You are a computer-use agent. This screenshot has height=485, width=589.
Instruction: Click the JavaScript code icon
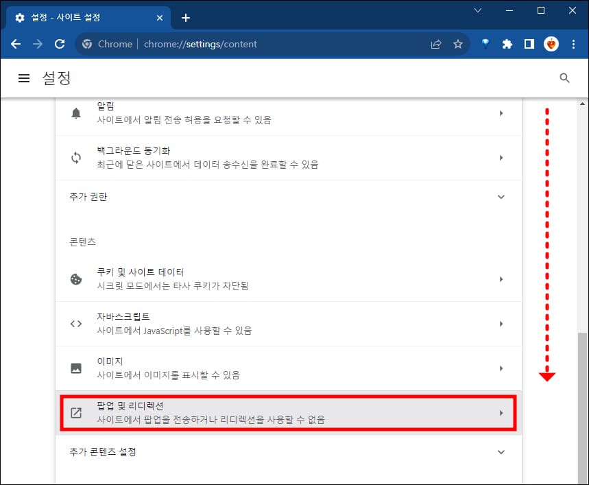coord(75,323)
